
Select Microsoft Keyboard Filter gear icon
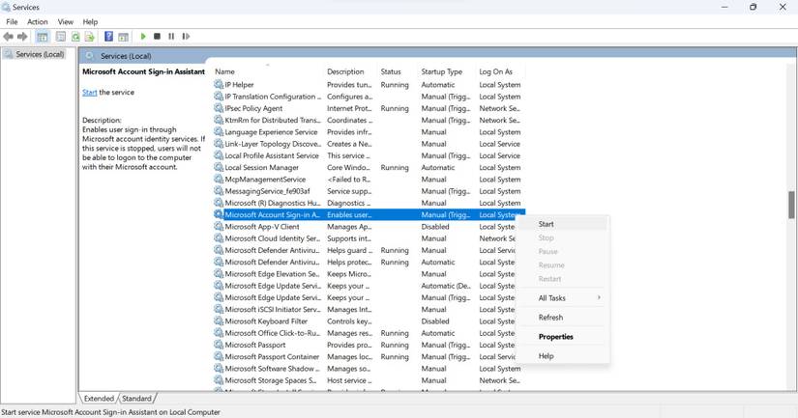point(219,321)
